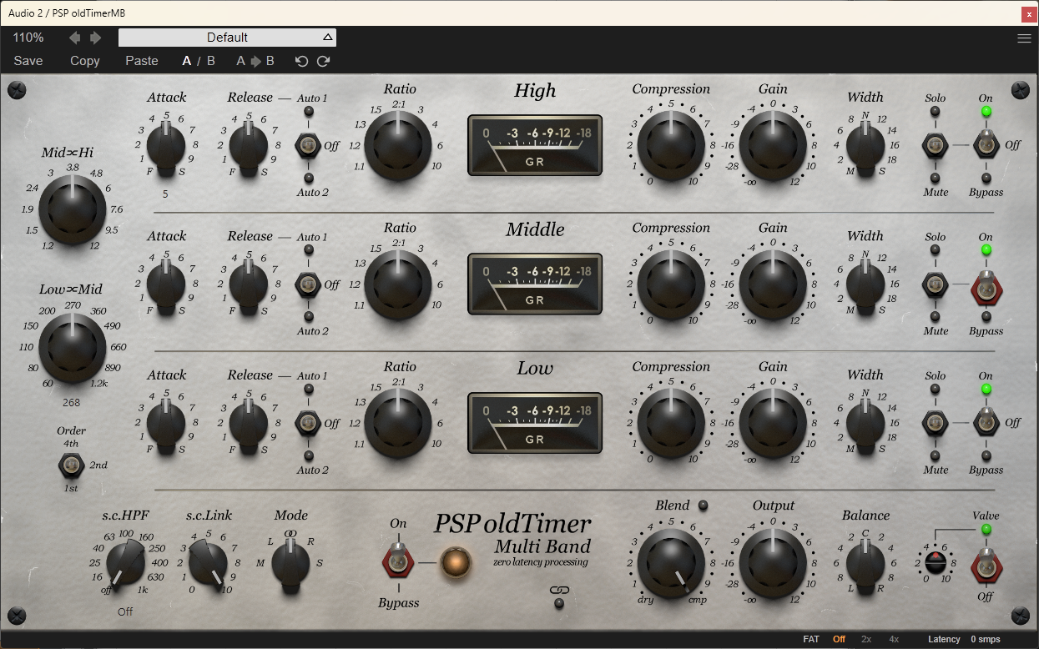Click the Low band GR meter

click(535, 422)
